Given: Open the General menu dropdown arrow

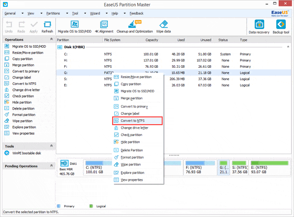Looking at the screenshot, I should 23,13.
